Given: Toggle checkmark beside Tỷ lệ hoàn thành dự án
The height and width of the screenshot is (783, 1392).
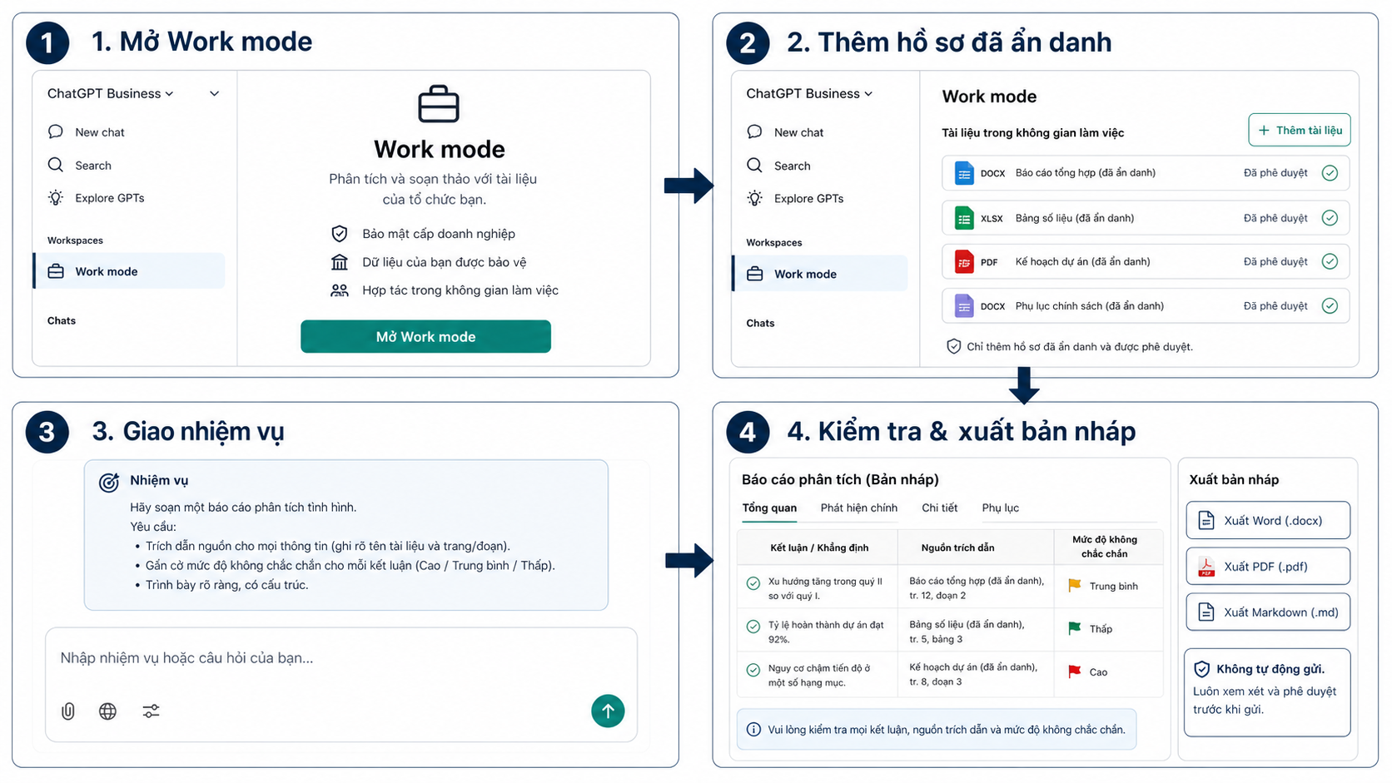Looking at the screenshot, I should click(x=753, y=627).
